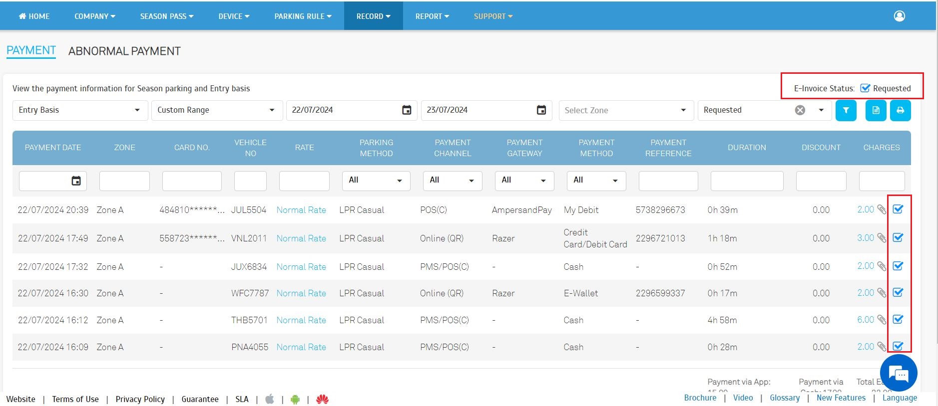This screenshot has height=406, width=938.
Task: Open calendar for 22/07/2024 start date
Action: point(407,110)
